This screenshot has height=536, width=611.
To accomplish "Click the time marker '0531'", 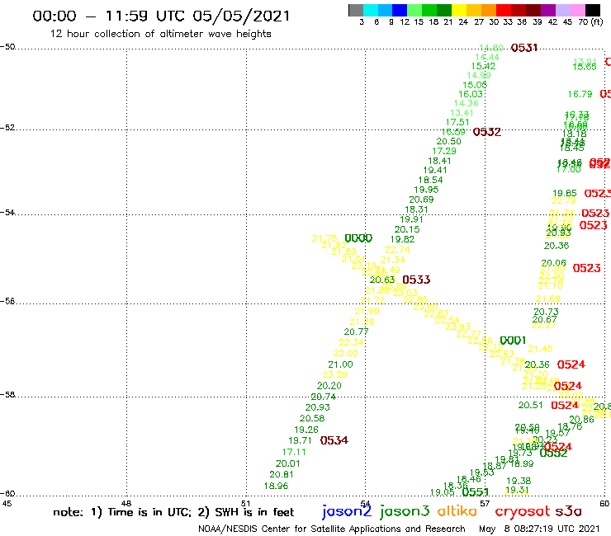I will [x=524, y=48].
